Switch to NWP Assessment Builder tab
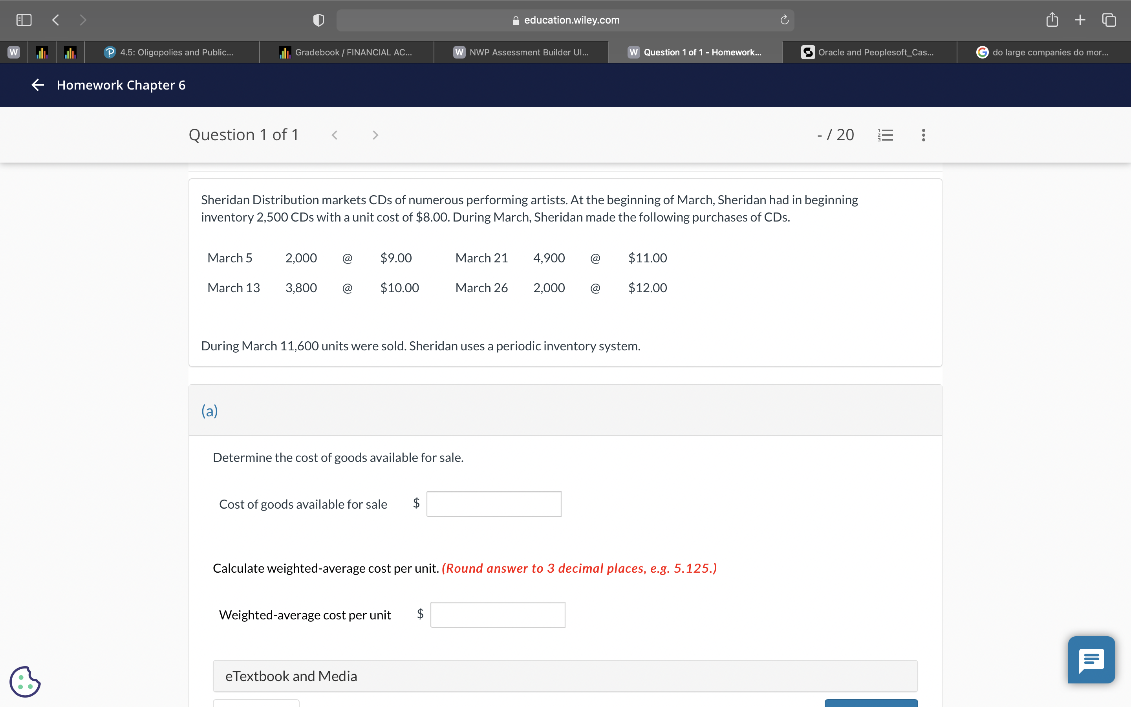1131x707 pixels. click(521, 52)
